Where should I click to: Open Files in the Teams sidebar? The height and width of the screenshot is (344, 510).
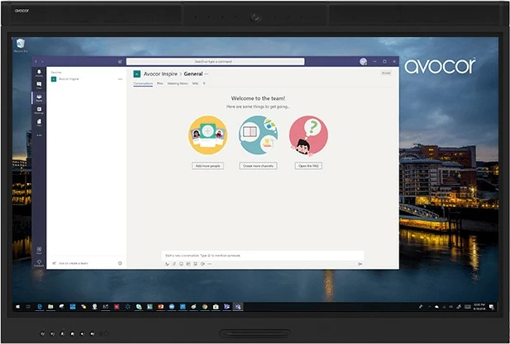[38, 121]
